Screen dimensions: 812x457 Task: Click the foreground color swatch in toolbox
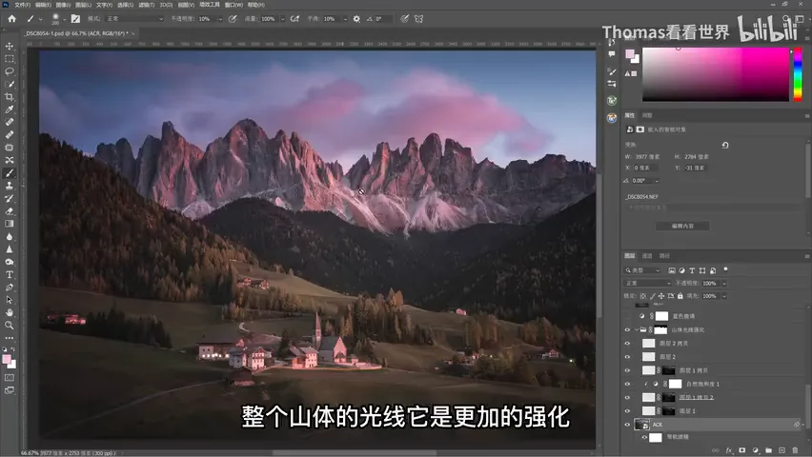(x=7, y=359)
